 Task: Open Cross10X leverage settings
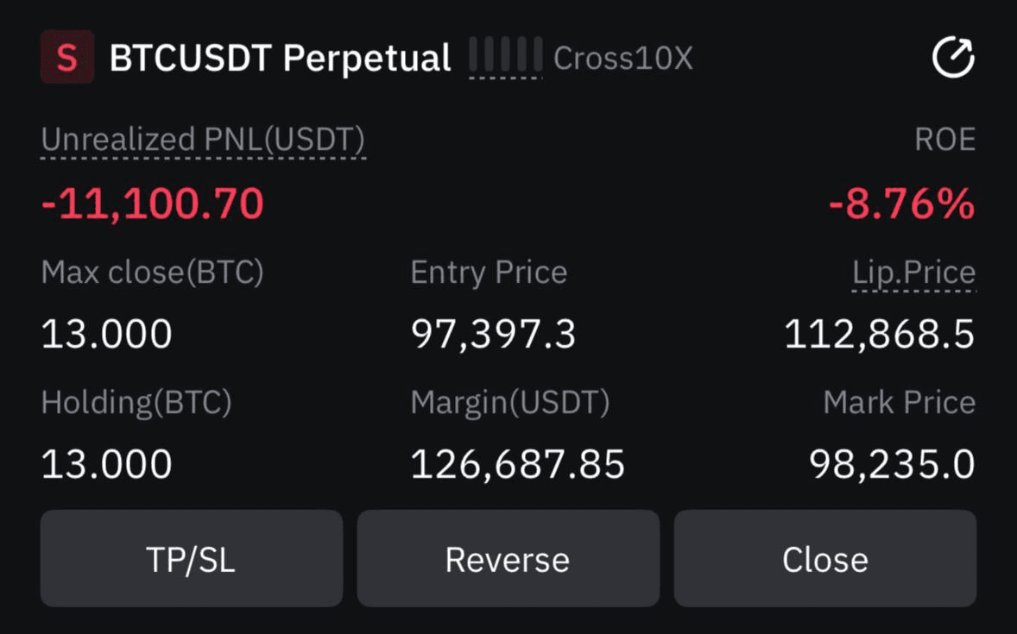pyautogui.click(x=622, y=59)
